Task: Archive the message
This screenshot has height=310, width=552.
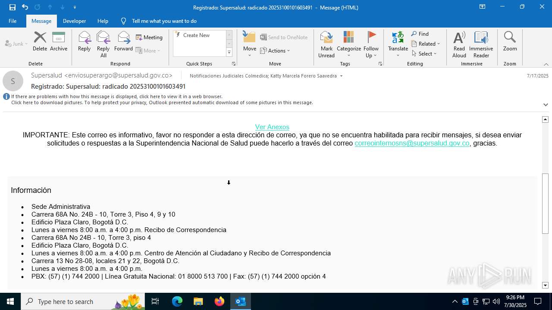Action: click(59, 42)
